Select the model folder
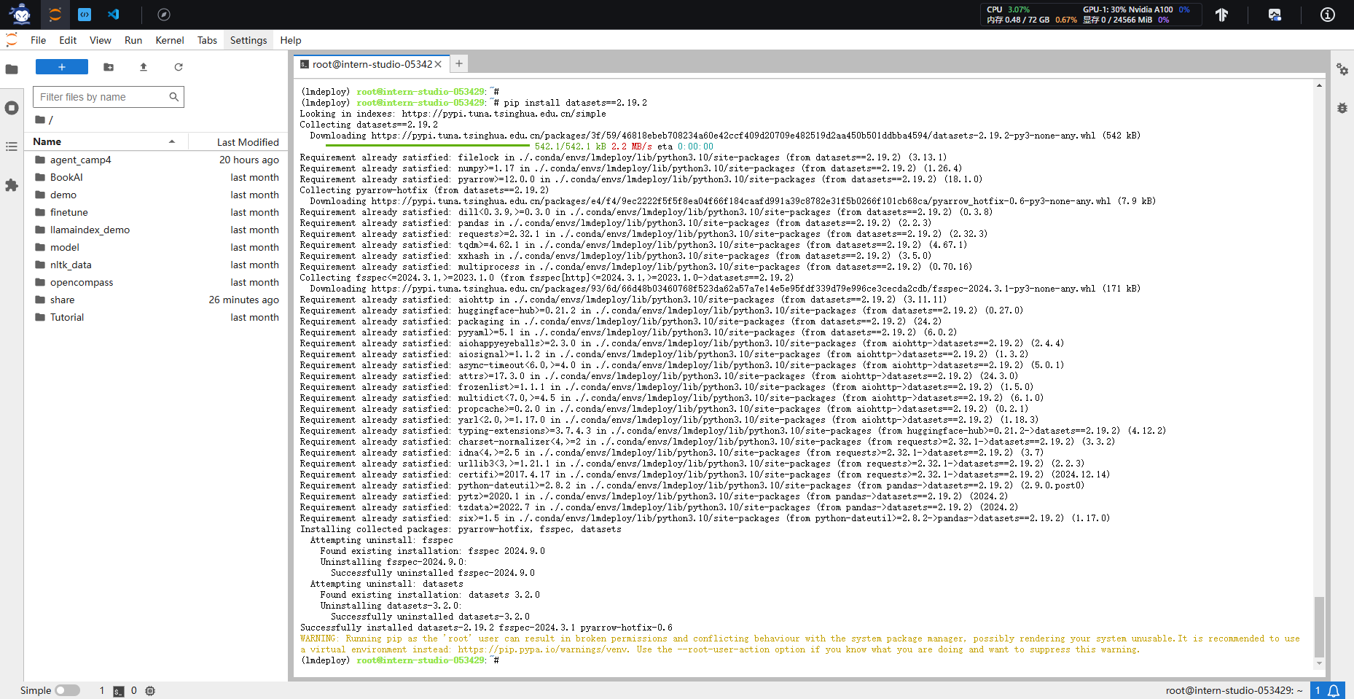This screenshot has height=699, width=1354. tap(156, 247)
